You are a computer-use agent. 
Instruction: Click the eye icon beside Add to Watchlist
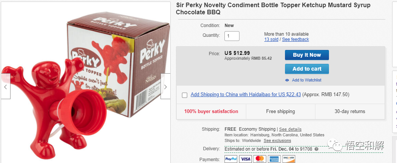click(x=287, y=80)
